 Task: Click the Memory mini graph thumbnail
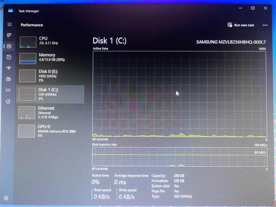[x=28, y=59]
